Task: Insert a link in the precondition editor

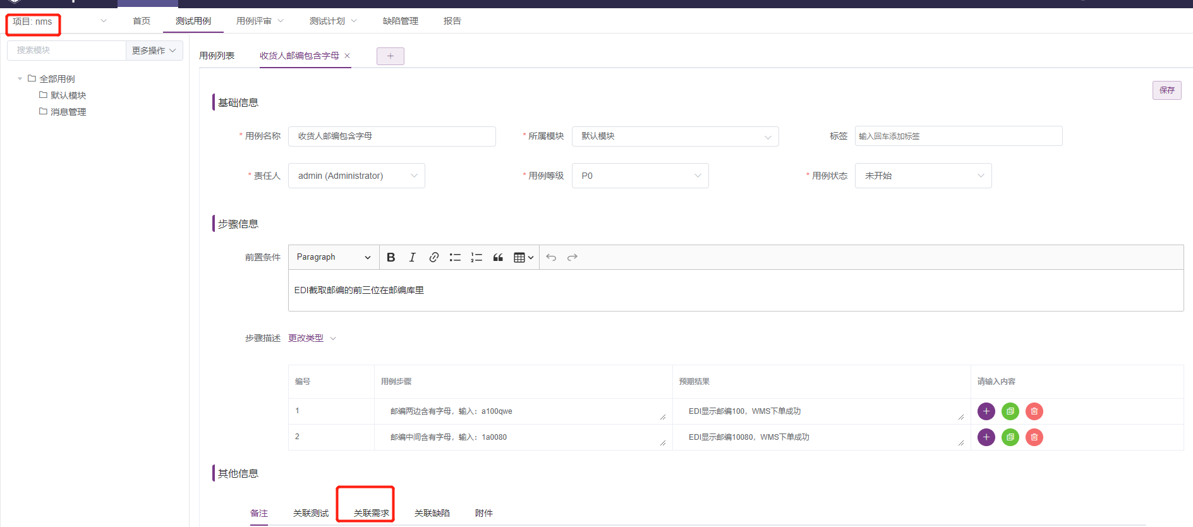Action: pyautogui.click(x=434, y=257)
